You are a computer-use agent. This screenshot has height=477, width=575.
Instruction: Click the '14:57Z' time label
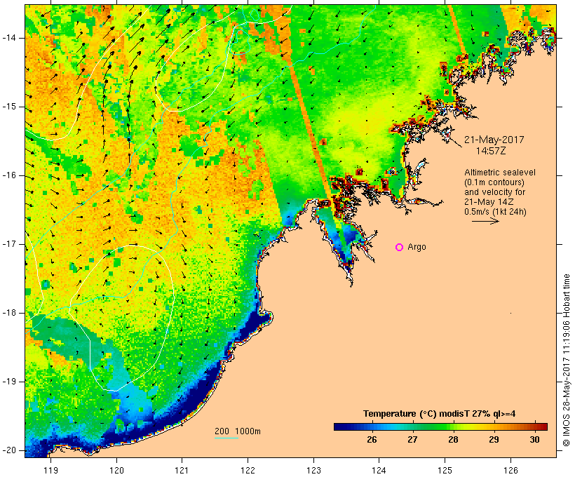(x=491, y=151)
